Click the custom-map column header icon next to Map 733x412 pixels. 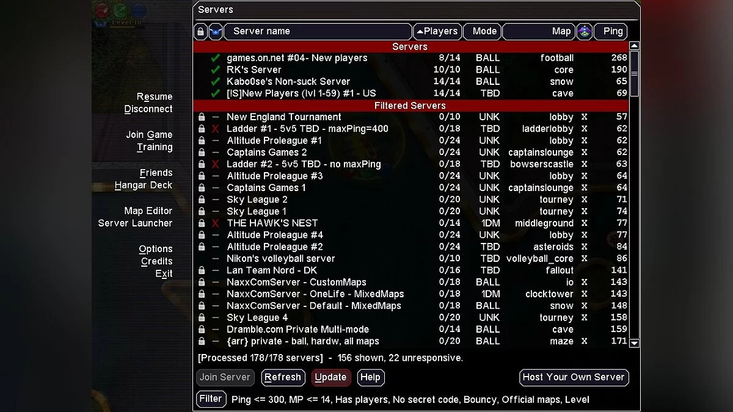point(585,32)
